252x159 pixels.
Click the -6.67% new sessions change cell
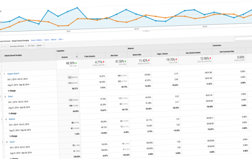105,156
